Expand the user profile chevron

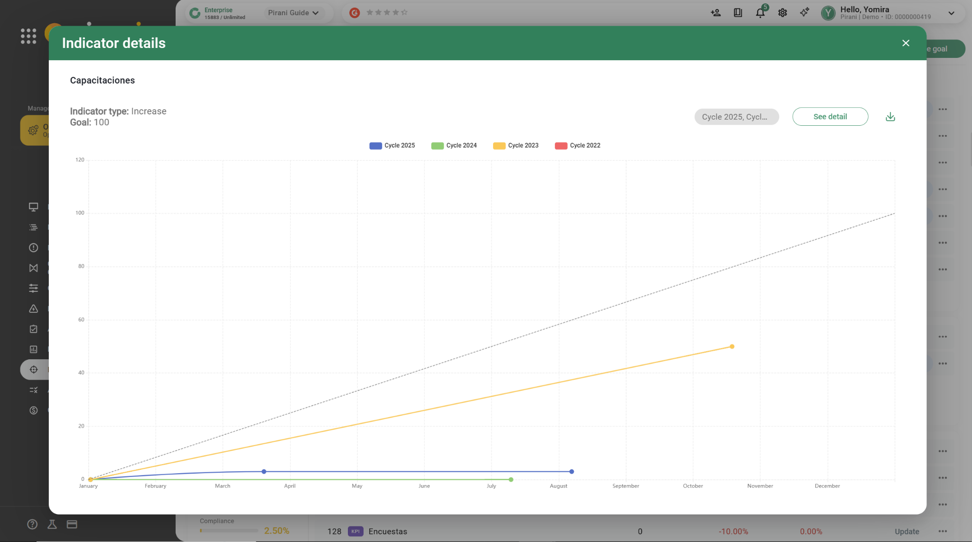(x=951, y=13)
